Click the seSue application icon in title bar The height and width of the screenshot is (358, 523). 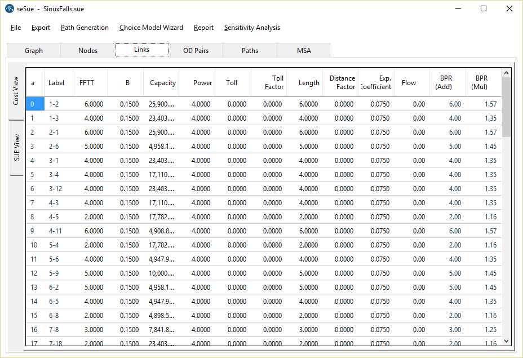(x=9, y=9)
